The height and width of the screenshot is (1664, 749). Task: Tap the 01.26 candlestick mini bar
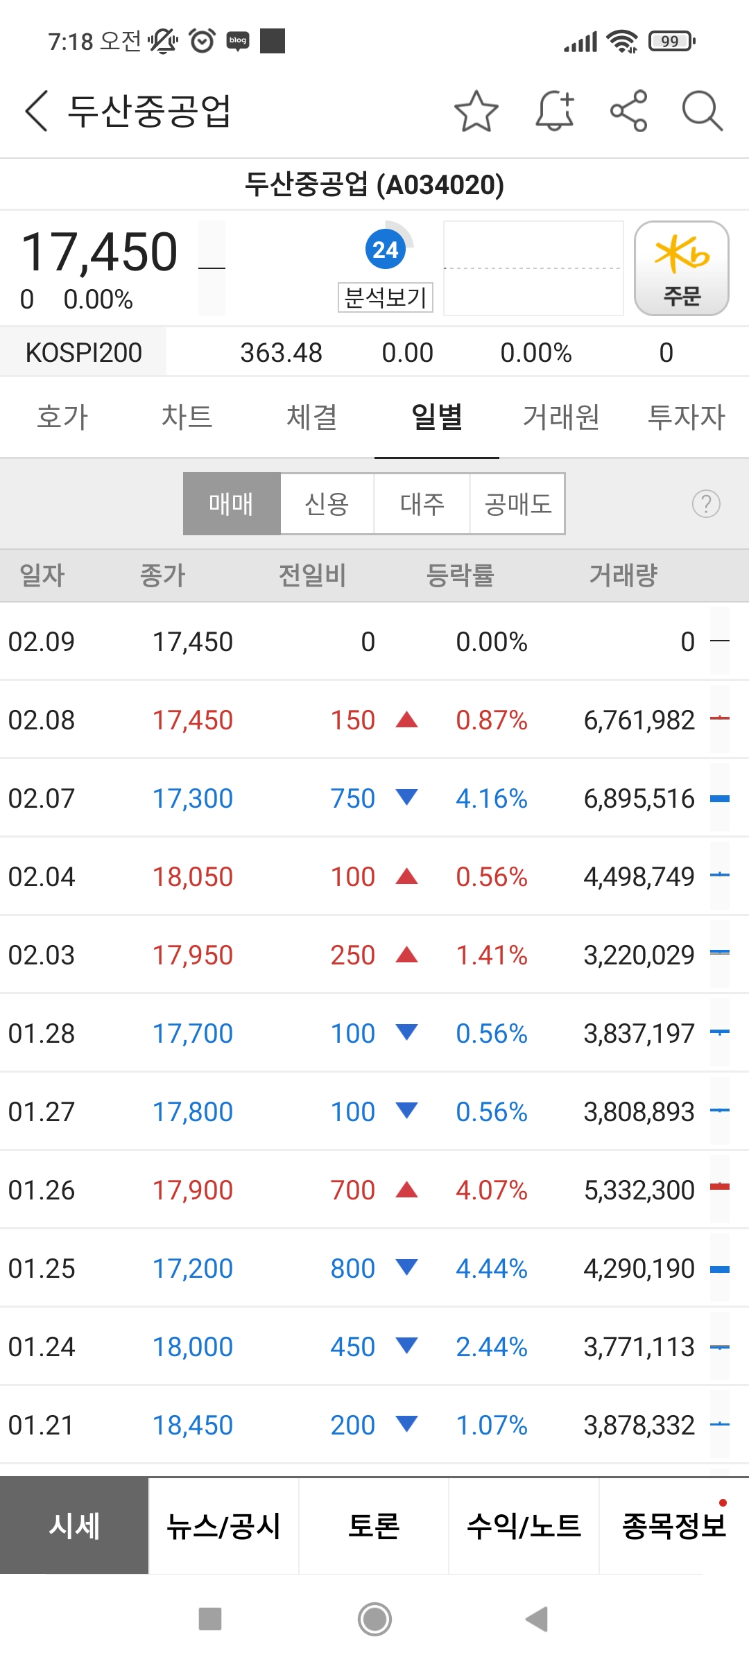click(x=720, y=1188)
